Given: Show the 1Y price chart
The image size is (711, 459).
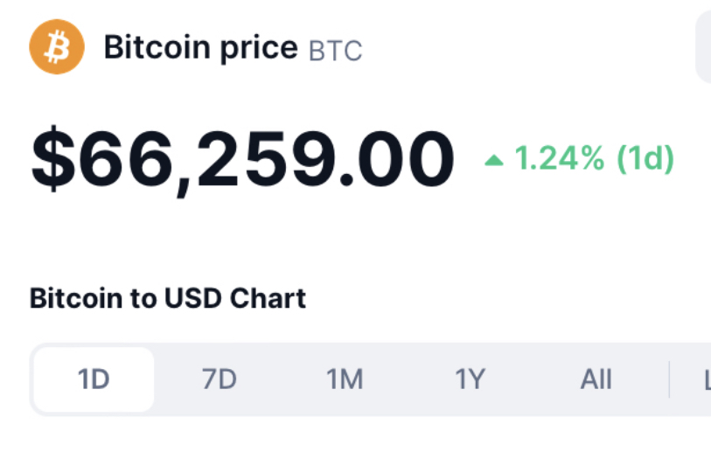Looking at the screenshot, I should (470, 379).
